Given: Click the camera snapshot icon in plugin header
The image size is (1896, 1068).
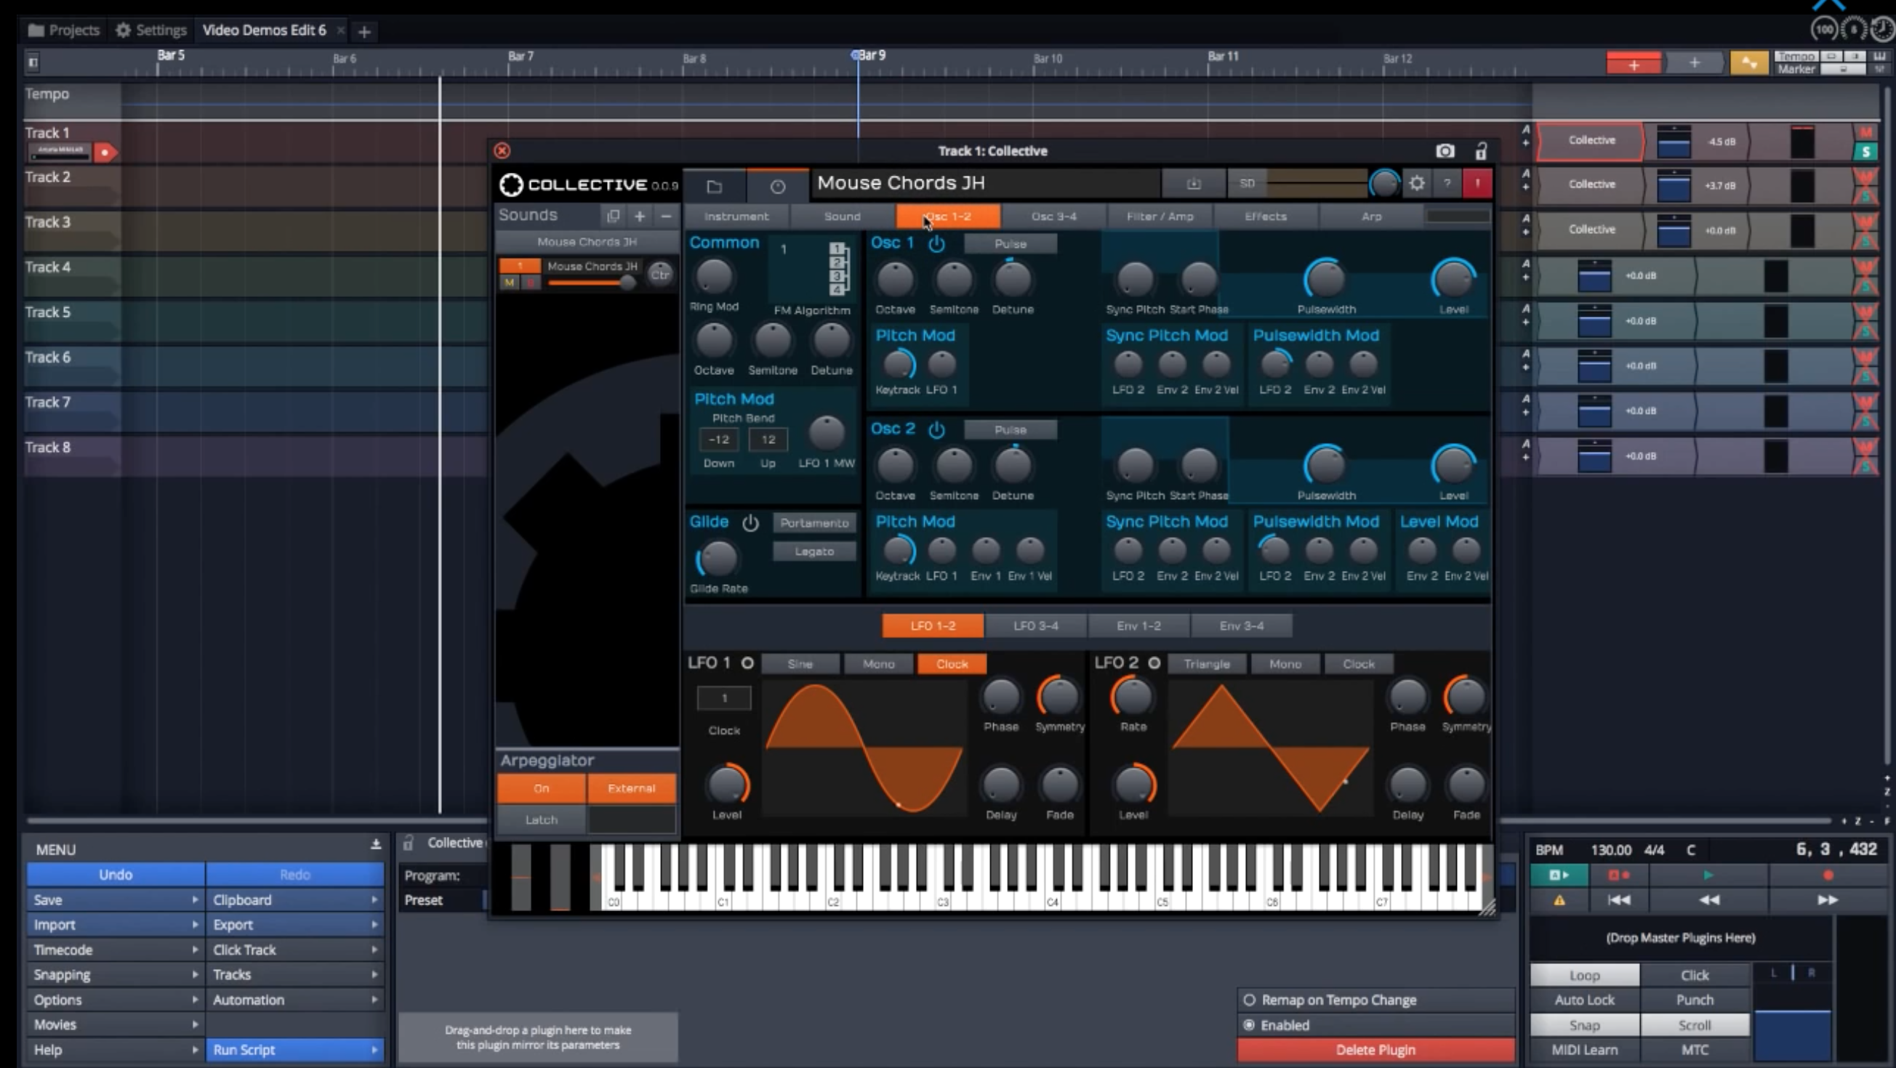Looking at the screenshot, I should pyautogui.click(x=1445, y=151).
